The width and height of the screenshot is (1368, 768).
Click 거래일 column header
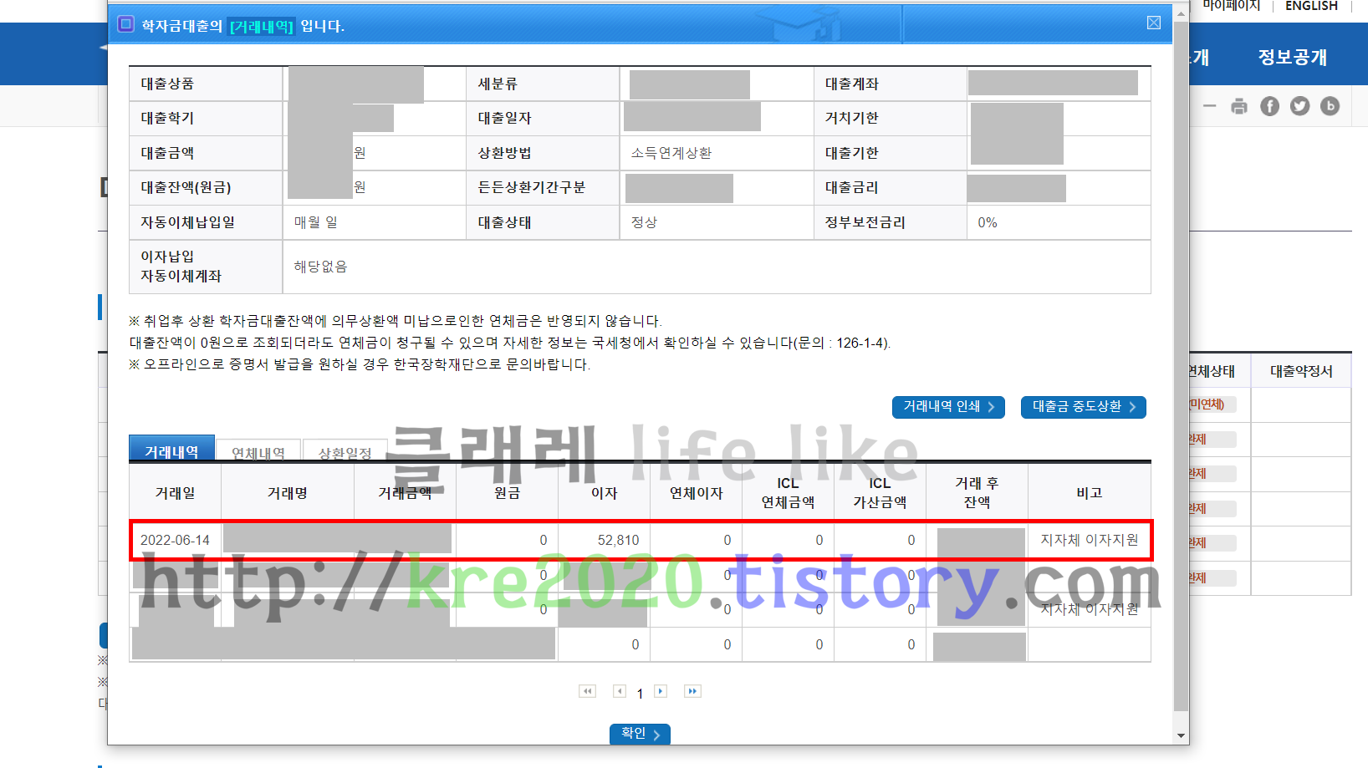175,493
